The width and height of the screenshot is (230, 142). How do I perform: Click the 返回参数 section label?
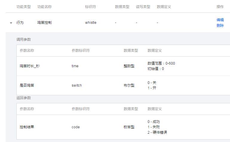coord(23,98)
